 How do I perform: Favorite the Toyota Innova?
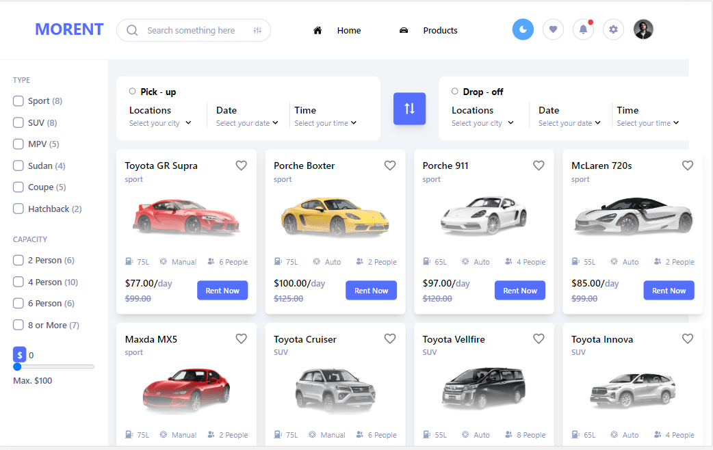tap(688, 339)
